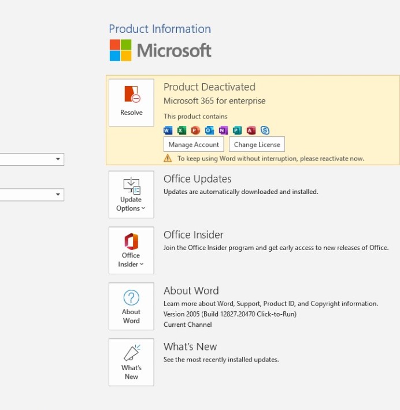Open About Word dialog
Viewport: 400px width, 410px height.
point(131,307)
